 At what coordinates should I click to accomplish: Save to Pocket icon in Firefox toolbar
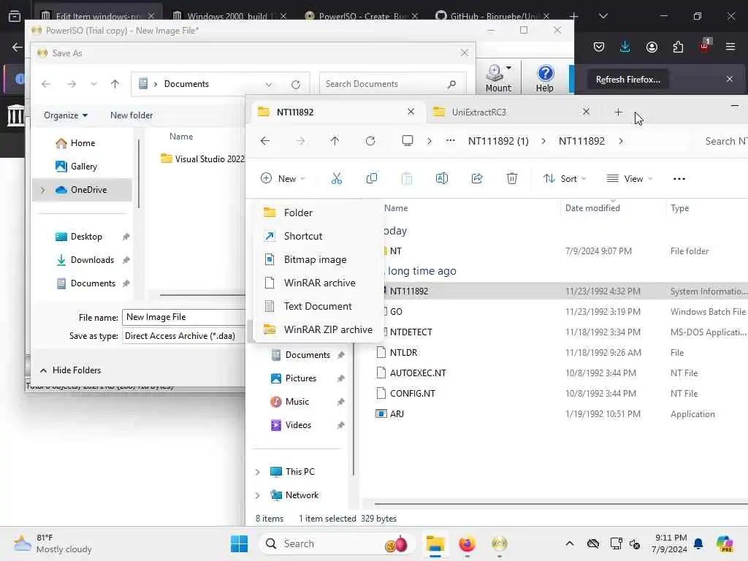pyautogui.click(x=599, y=47)
